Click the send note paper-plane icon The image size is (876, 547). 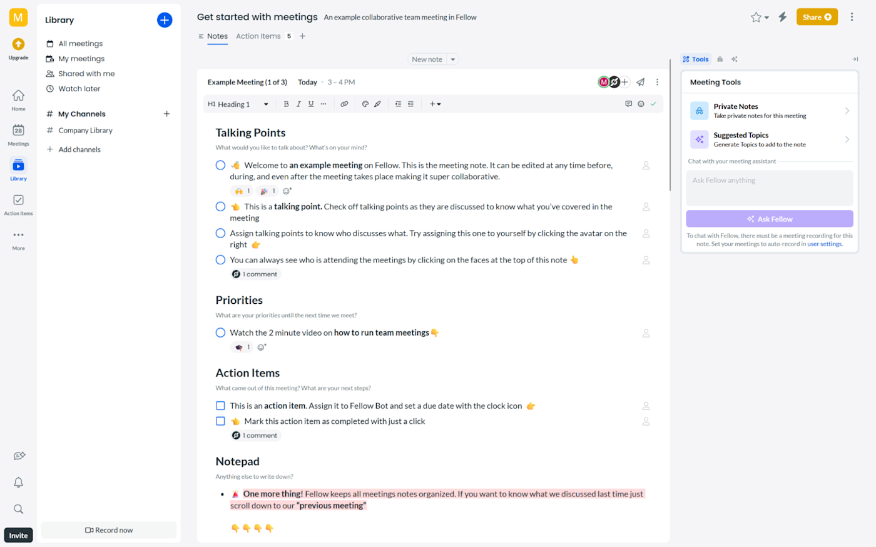(640, 82)
